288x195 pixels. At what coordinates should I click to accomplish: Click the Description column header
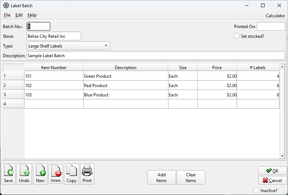pos(126,67)
